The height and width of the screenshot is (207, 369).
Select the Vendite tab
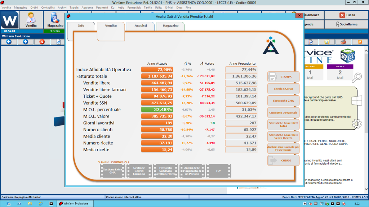click(111, 26)
